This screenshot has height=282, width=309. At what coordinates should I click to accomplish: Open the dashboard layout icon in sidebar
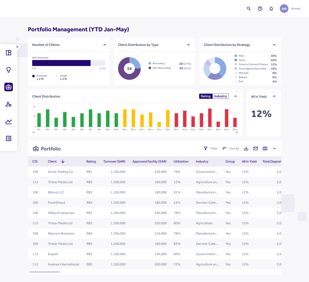point(8,53)
